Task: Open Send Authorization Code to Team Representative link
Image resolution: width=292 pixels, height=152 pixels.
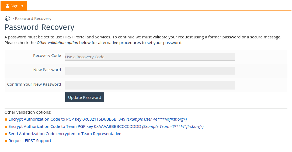Action: (x=65, y=134)
